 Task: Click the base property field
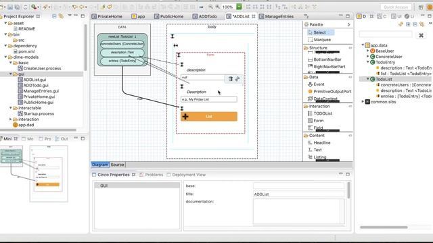coord(298,186)
